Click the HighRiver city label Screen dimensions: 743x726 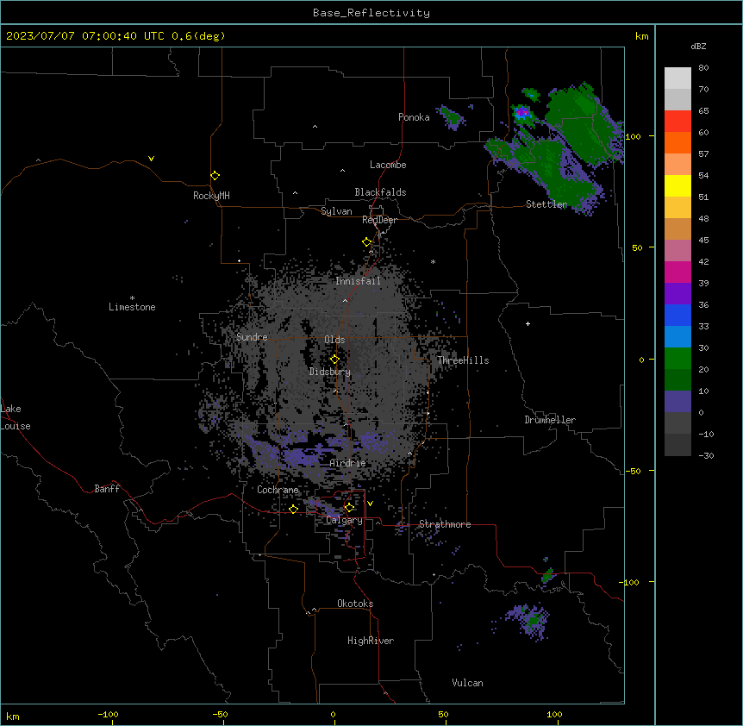[x=371, y=641]
